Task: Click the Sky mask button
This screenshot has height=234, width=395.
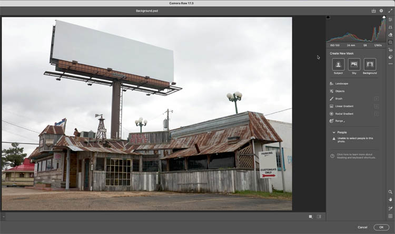Action: pos(354,65)
